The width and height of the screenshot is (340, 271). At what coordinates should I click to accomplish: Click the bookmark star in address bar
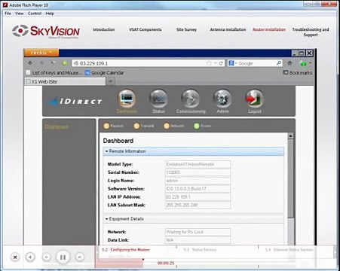coord(209,63)
